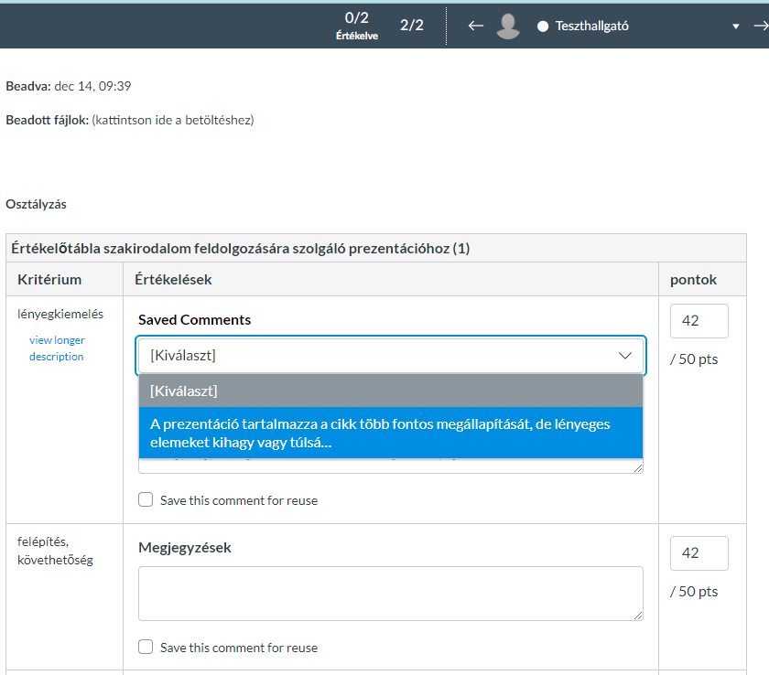The image size is (769, 675).
Task: Click the pontok column header
Action: pos(693,280)
